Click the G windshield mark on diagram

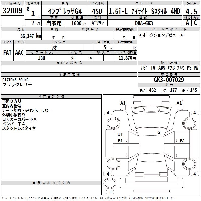(x=159, y=132)
